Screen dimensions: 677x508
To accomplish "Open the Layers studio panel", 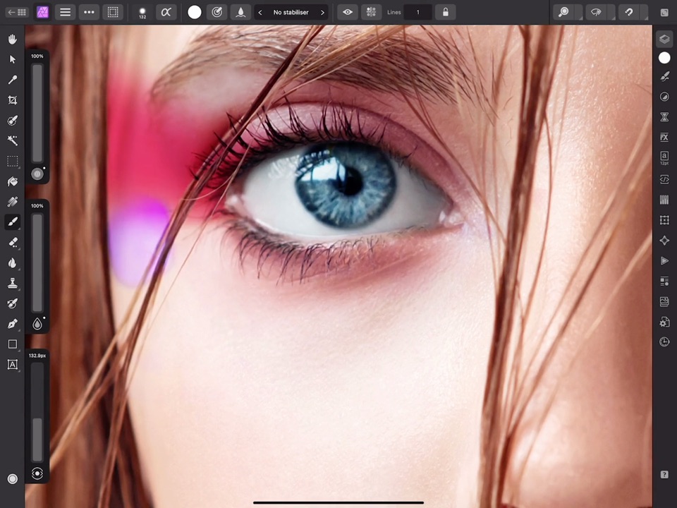I will coord(664,40).
